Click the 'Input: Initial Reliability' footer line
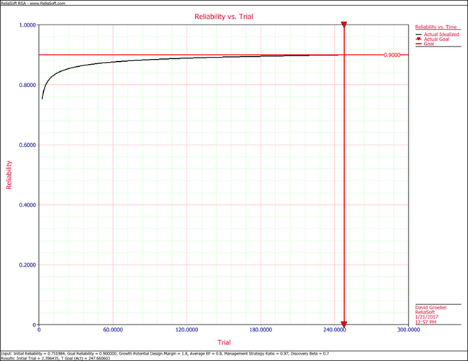Image resolution: width=468 pixels, height=361 pixels. pyautogui.click(x=165, y=354)
